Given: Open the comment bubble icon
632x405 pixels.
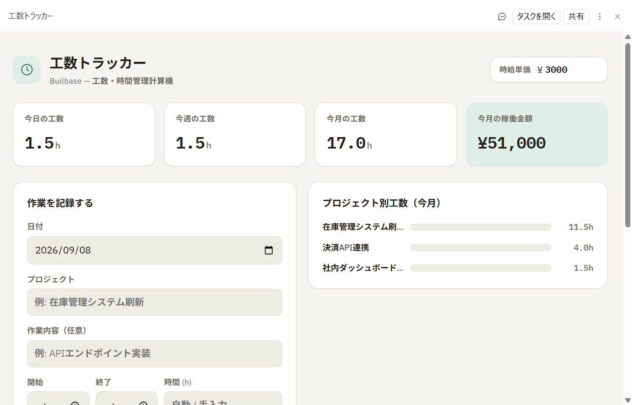Looking at the screenshot, I should (502, 17).
